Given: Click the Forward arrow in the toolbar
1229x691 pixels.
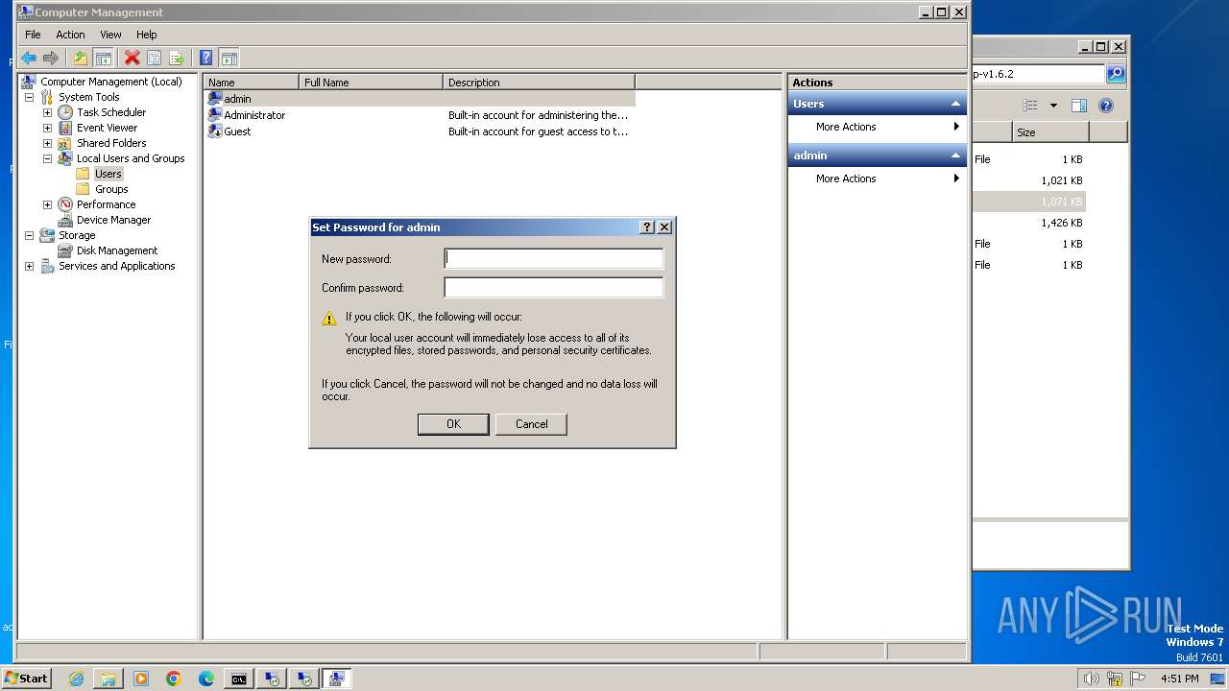Looking at the screenshot, I should point(51,58).
